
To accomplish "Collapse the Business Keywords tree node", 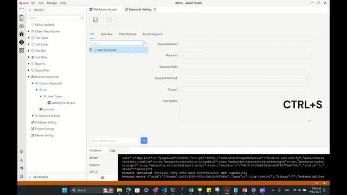I will (x=29, y=77).
